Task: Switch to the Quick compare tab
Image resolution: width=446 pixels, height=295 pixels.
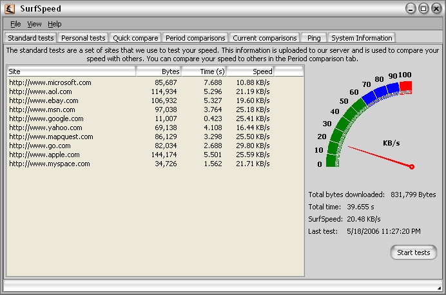Action: point(135,38)
